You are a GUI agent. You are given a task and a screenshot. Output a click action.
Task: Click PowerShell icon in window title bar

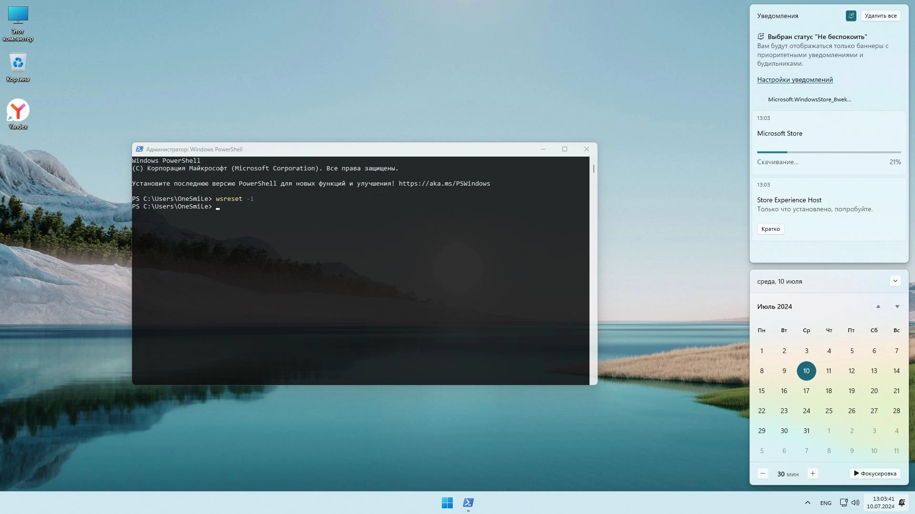139,149
